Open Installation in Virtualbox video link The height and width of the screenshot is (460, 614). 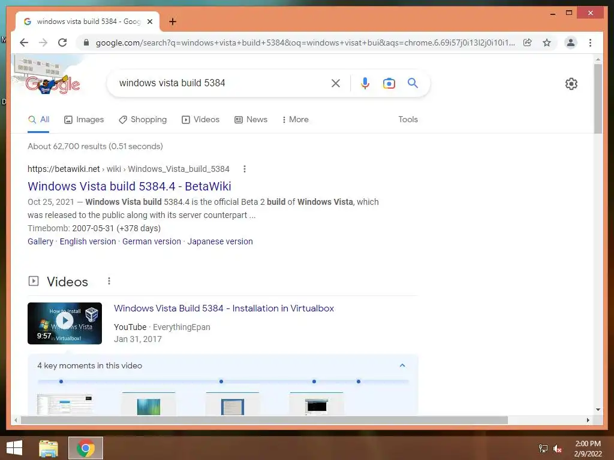tap(224, 308)
